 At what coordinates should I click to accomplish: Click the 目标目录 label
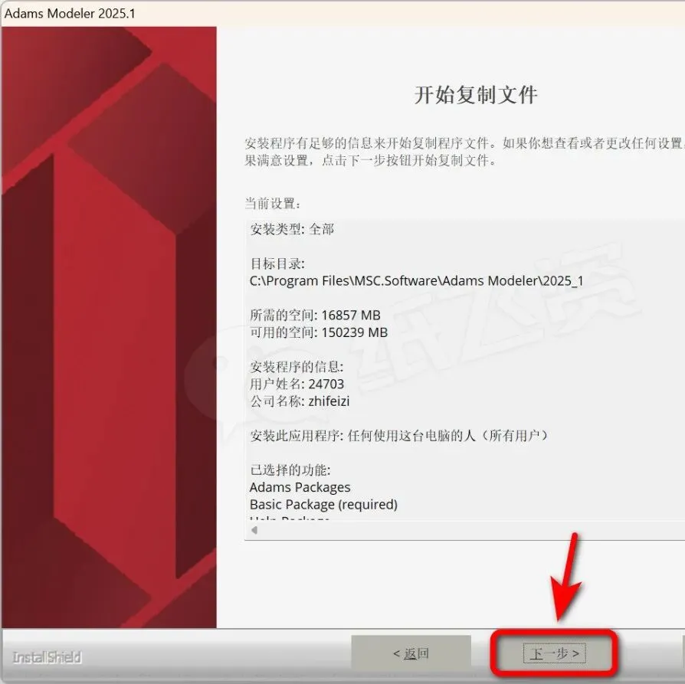(x=277, y=263)
